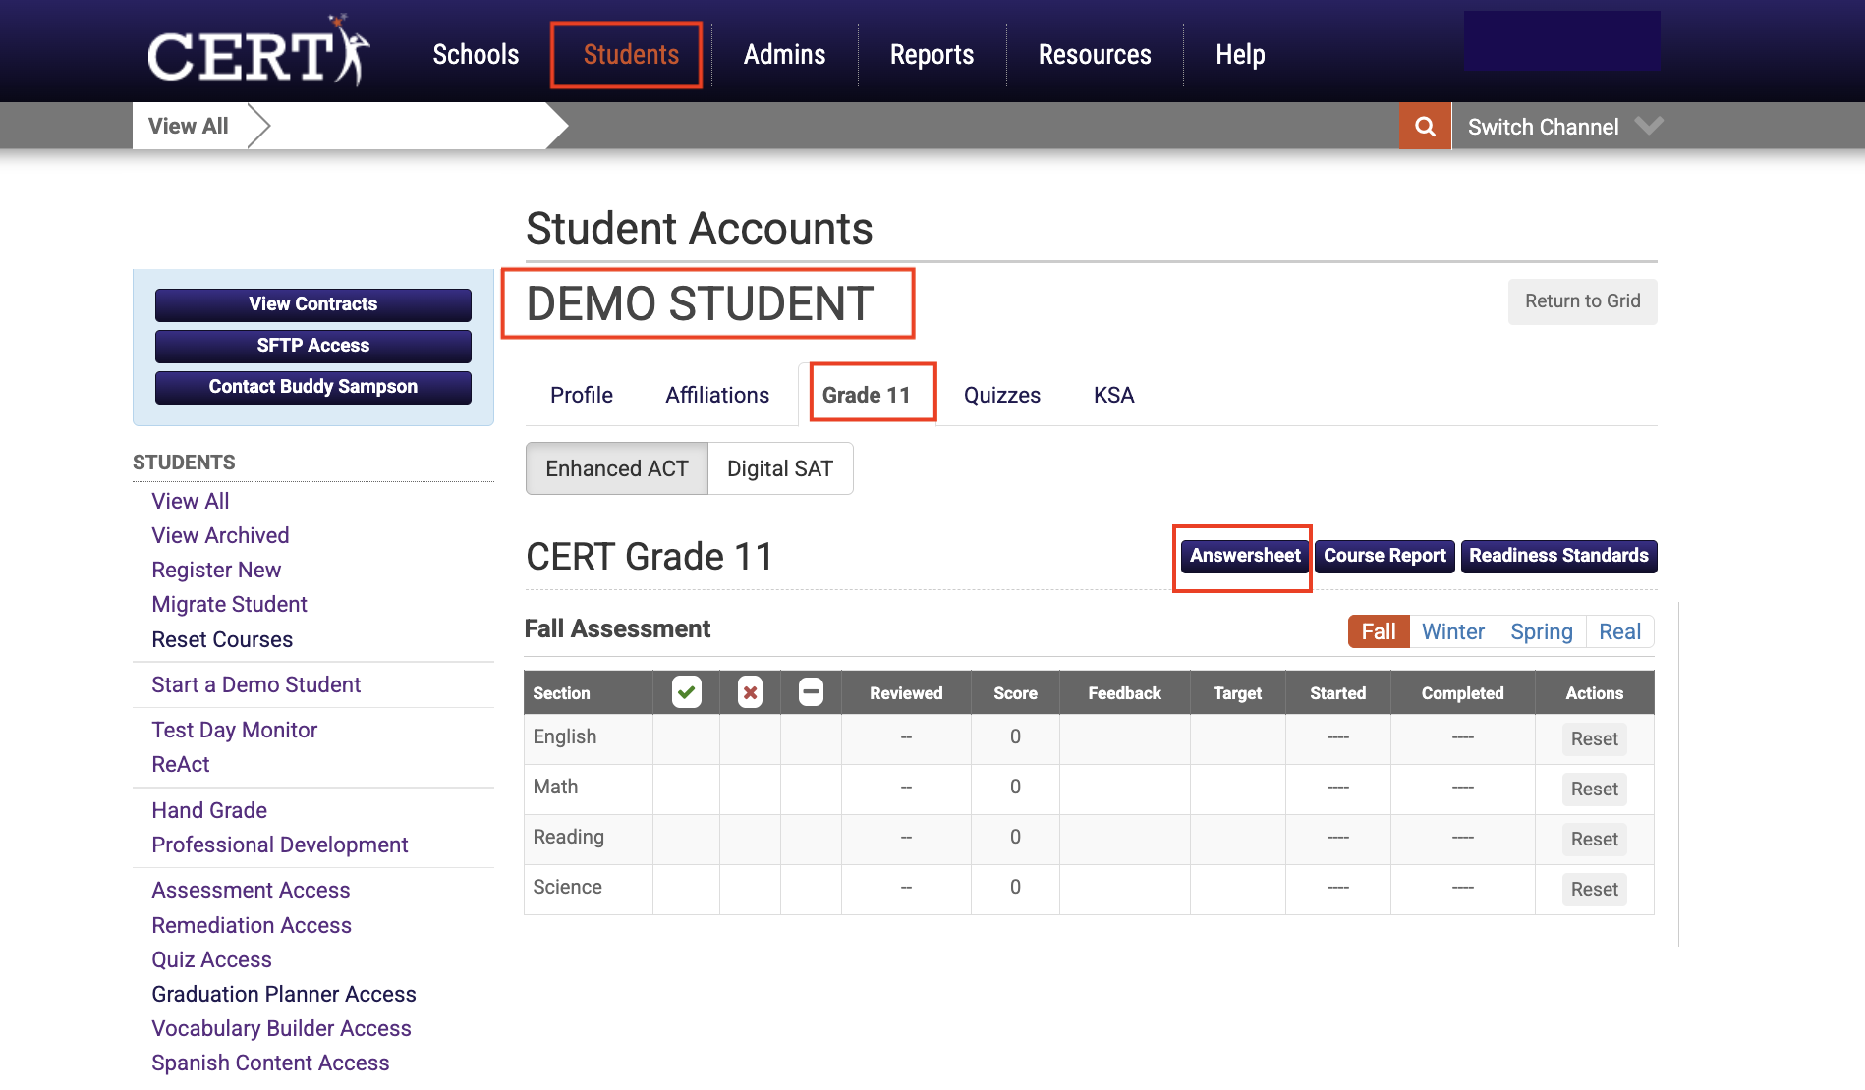Select the green checkmark column header icon
Image resolution: width=1865 pixels, height=1090 pixels.
pos(686,692)
